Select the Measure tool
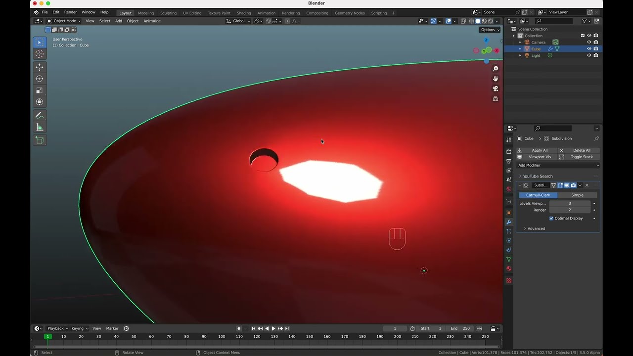This screenshot has height=356, width=633. tap(40, 127)
